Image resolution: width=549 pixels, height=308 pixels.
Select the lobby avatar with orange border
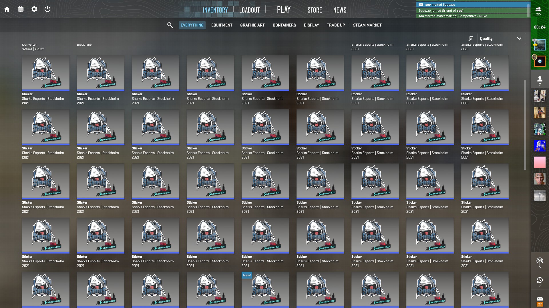[x=540, y=61]
